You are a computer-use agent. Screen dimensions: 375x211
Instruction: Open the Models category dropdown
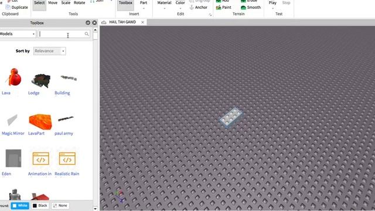[x=18, y=34]
